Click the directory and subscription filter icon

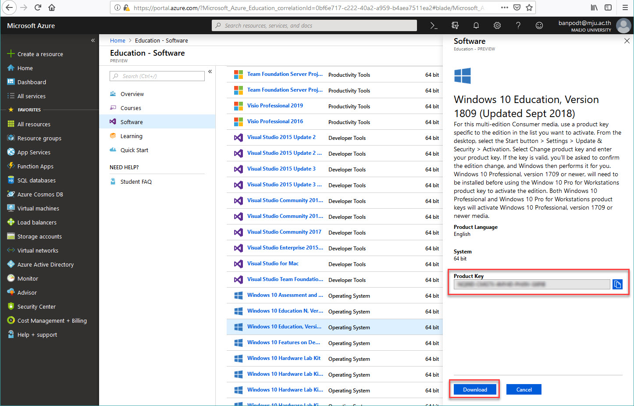click(x=455, y=26)
